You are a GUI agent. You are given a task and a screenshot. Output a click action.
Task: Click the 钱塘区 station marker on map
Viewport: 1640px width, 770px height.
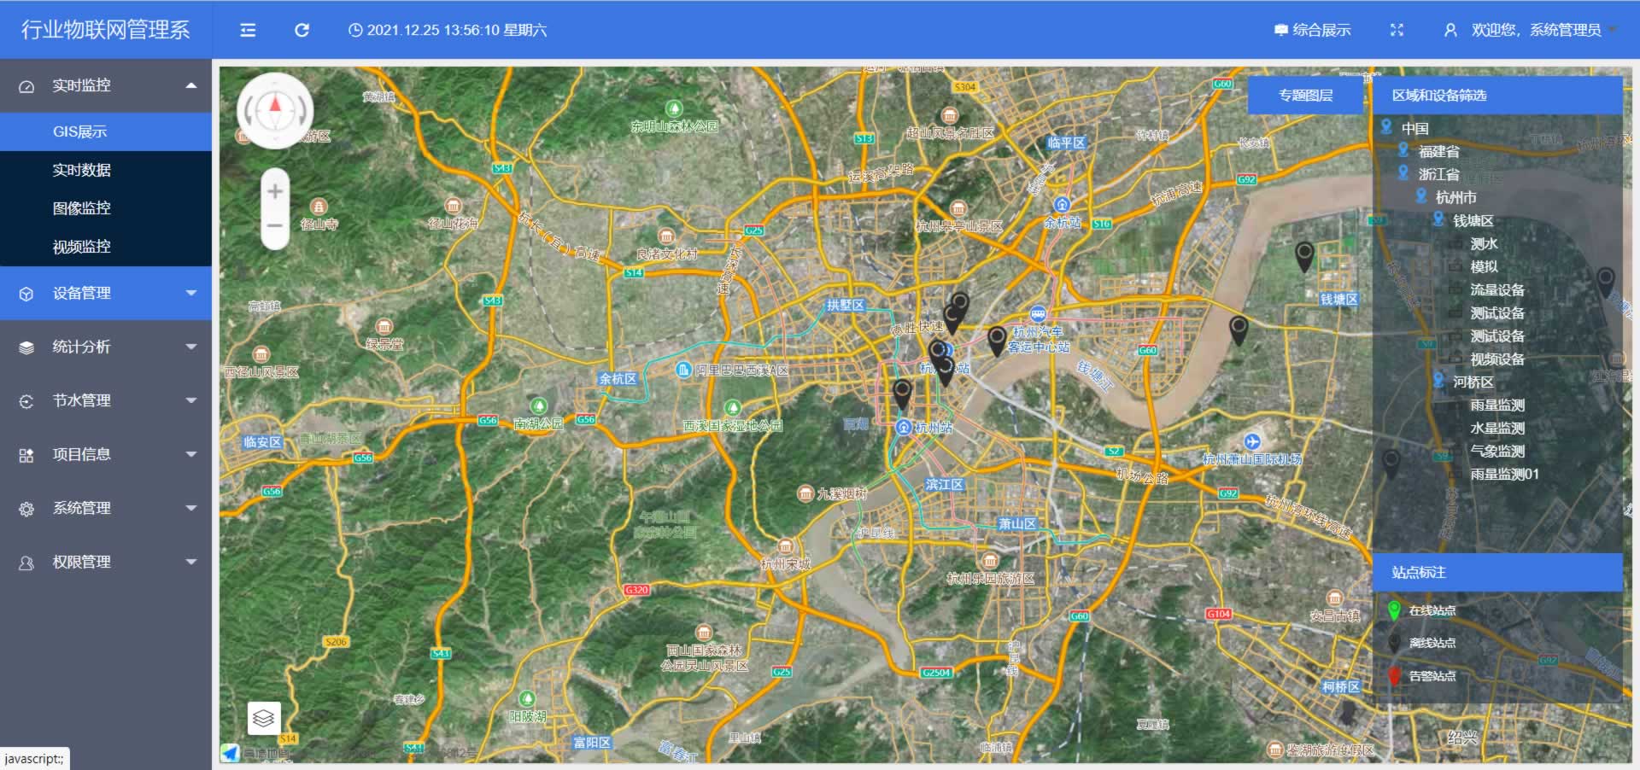coord(1304,254)
